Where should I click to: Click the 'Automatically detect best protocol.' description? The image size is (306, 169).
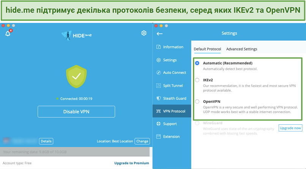(230, 69)
